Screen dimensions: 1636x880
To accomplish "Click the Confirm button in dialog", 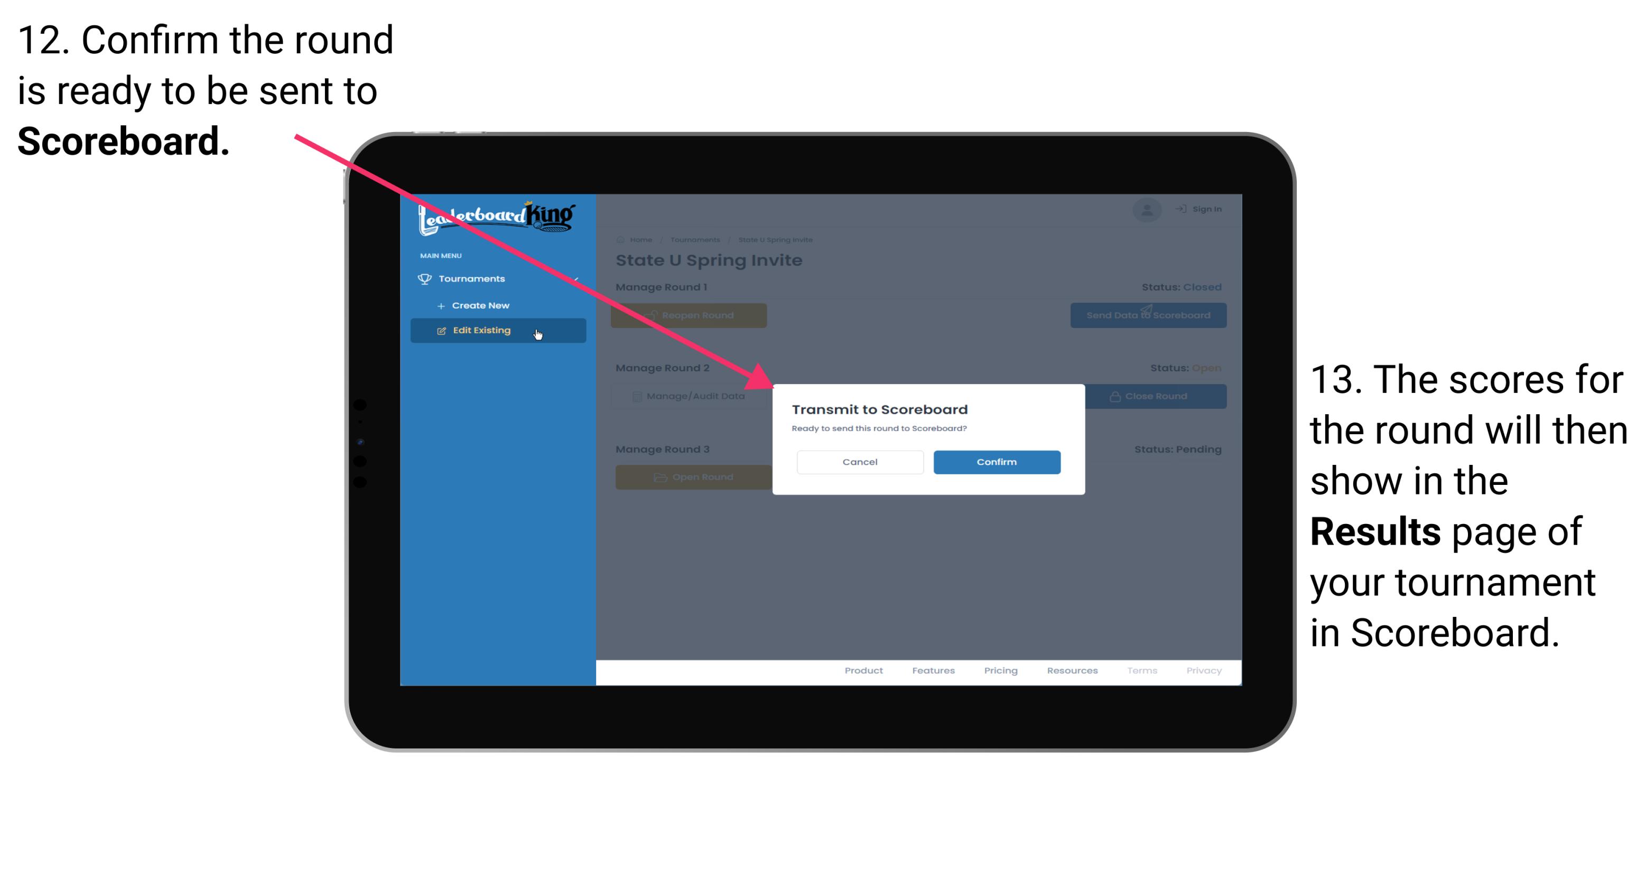I will 994,461.
